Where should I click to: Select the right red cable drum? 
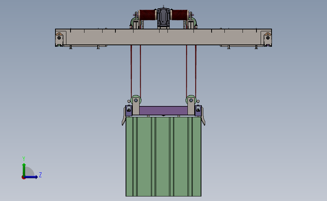coord(180,15)
